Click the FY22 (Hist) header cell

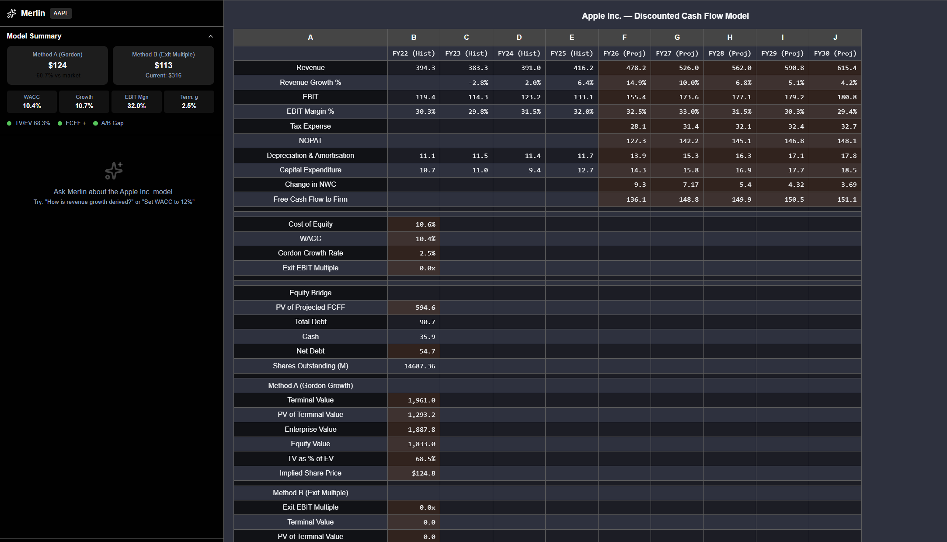pos(414,53)
